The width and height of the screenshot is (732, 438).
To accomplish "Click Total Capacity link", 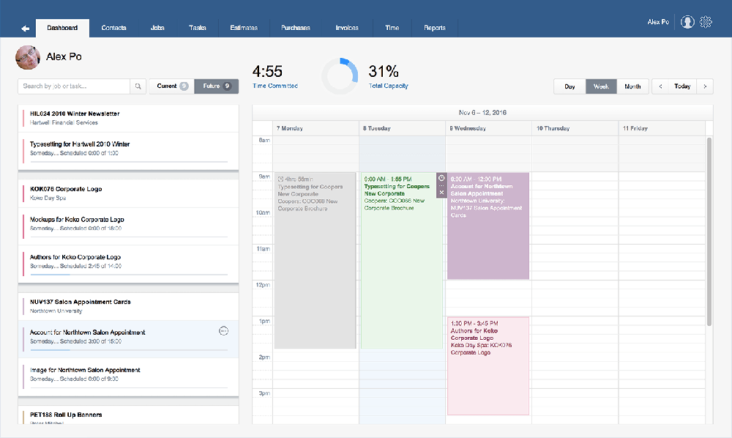I will pos(389,86).
